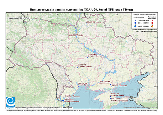This screenshot has width=163, height=115.
Task: Click legend large red circle
Action: [x=152, y=23]
